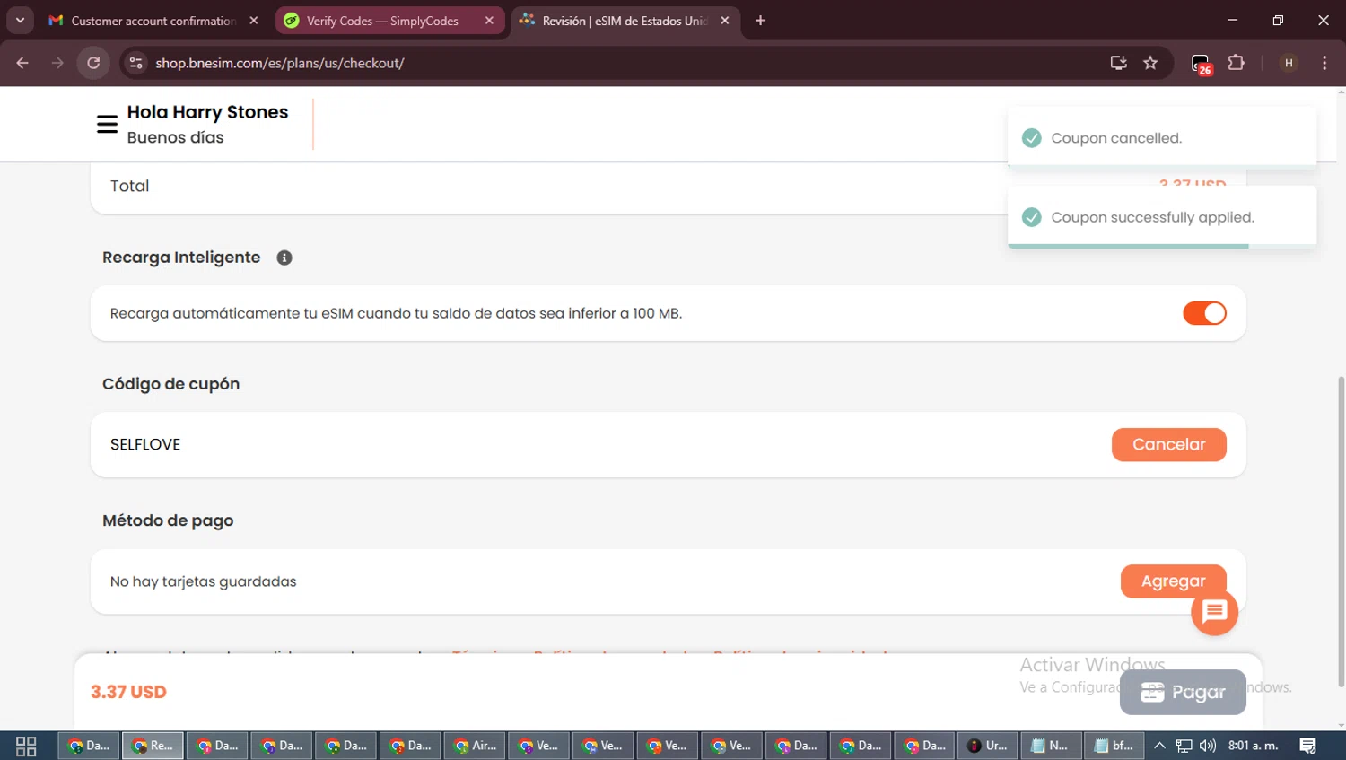Open the 'bf...' notepad window in taskbar
Image resolution: width=1346 pixels, height=760 pixels.
tap(1114, 746)
